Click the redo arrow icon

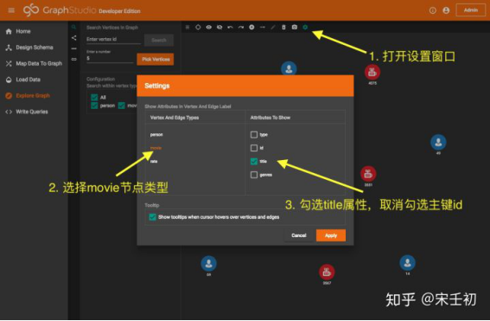point(241,27)
